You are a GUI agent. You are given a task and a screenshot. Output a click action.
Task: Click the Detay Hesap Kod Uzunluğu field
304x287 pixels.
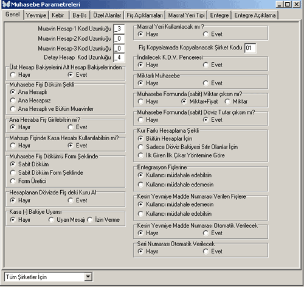point(119,57)
